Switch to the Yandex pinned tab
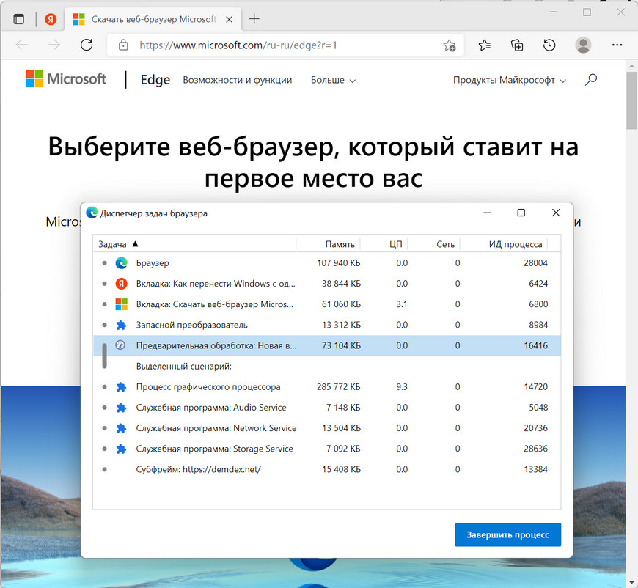 tap(51, 19)
